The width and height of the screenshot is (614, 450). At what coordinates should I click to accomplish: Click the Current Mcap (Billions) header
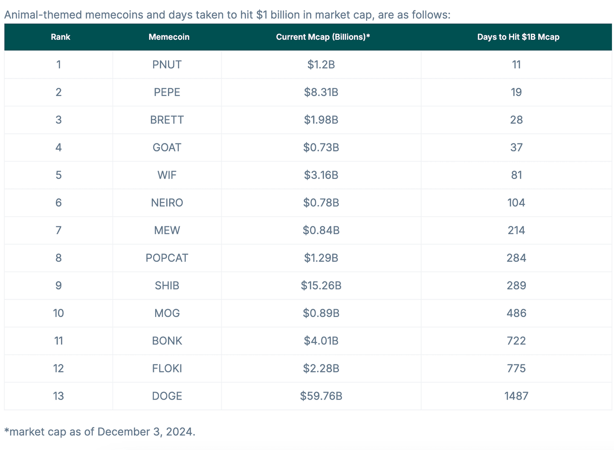[x=322, y=37]
